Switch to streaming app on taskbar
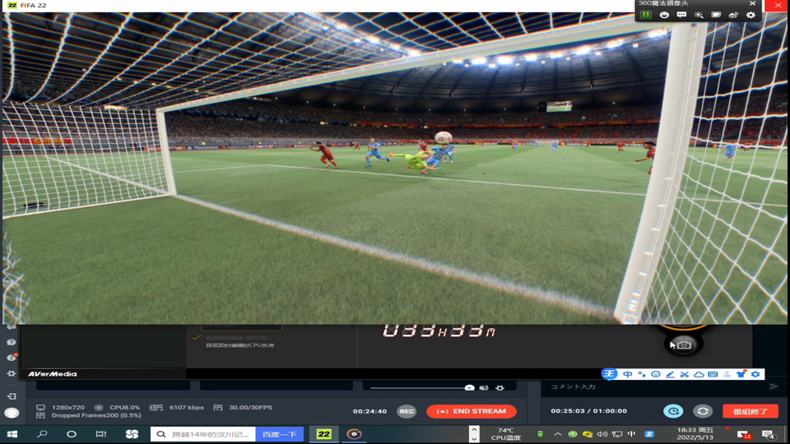The height and width of the screenshot is (444, 790). coord(354,434)
